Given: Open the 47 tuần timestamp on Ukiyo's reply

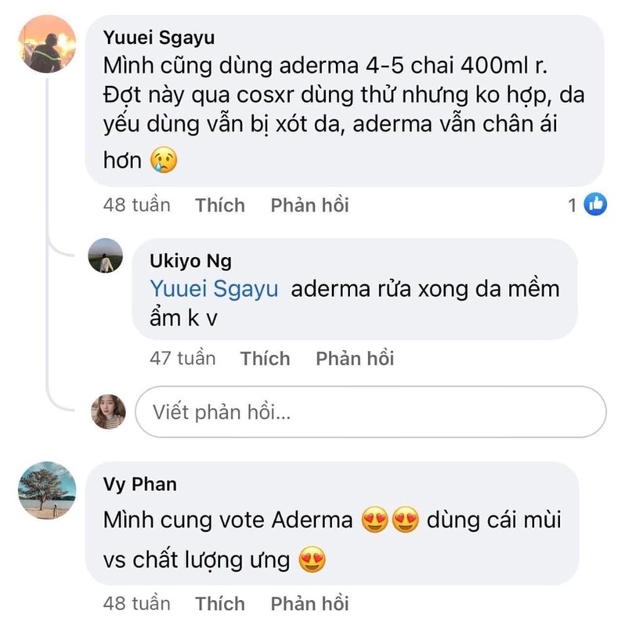Looking at the screenshot, I should (182, 359).
